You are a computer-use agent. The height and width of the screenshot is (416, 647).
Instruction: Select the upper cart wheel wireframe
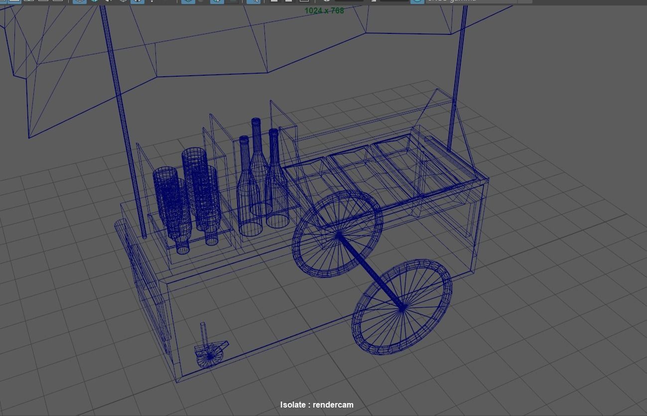(337, 235)
